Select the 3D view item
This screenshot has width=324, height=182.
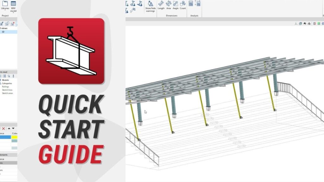coord(3,32)
